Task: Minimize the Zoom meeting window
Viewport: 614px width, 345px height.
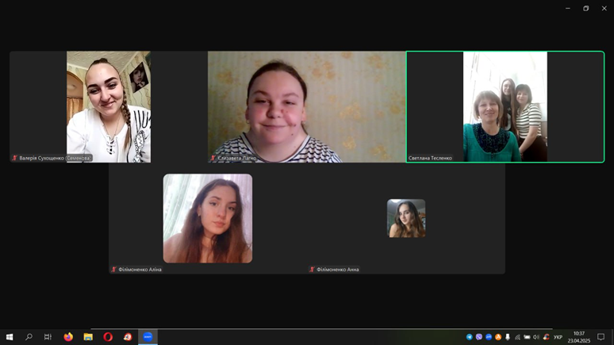Action: pos(568,8)
